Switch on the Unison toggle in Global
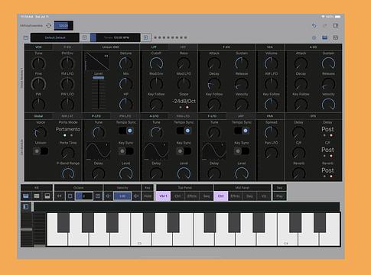 point(41,151)
